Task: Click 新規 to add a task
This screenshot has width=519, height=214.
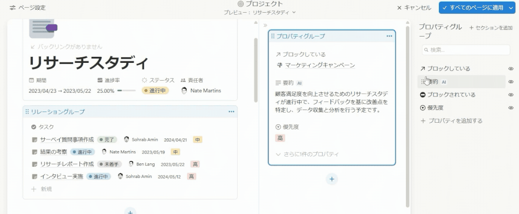Action: [46, 189]
